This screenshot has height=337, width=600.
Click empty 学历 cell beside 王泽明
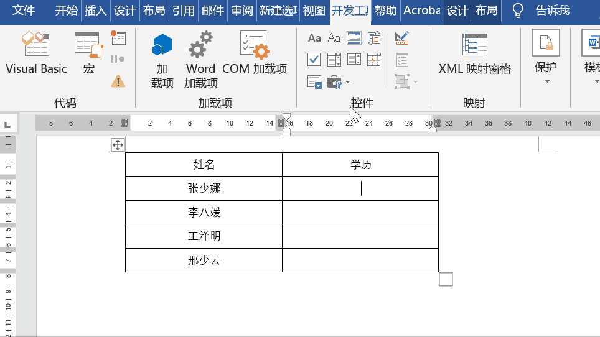point(360,236)
